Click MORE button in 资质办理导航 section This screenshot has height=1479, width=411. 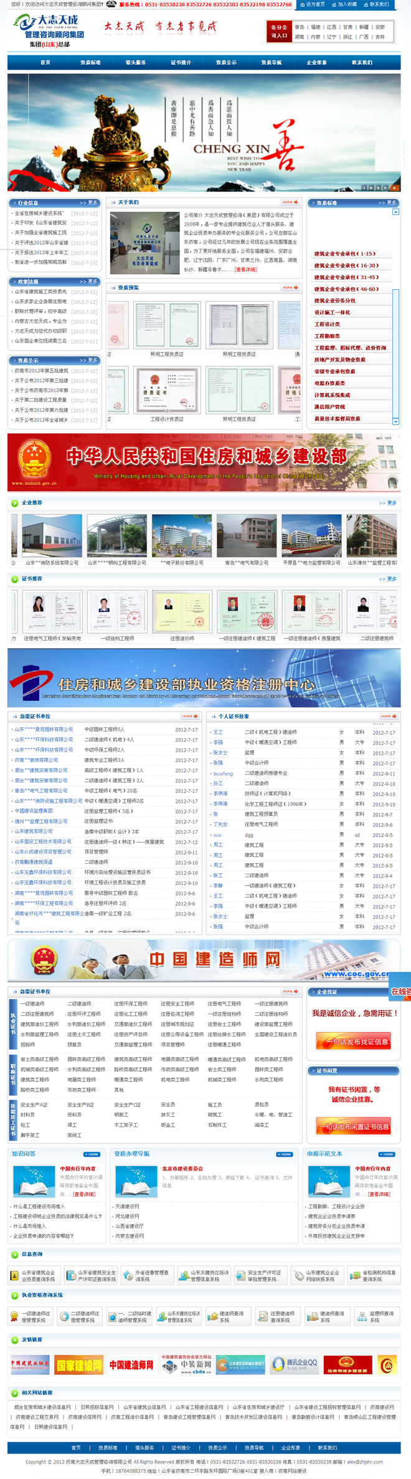[285, 1154]
